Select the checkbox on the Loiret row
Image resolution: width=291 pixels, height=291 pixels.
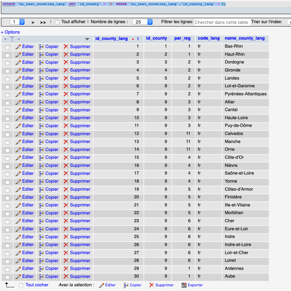click(x=7, y=261)
